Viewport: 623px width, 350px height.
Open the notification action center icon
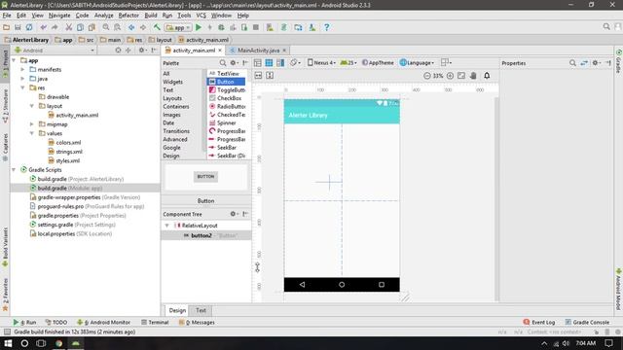[608, 343]
